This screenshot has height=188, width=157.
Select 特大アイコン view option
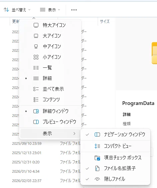coord(50,25)
